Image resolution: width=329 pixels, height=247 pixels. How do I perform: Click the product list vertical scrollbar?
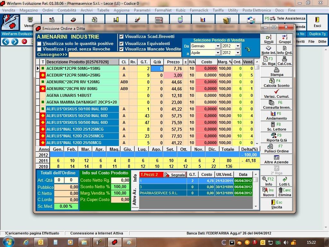(257, 105)
